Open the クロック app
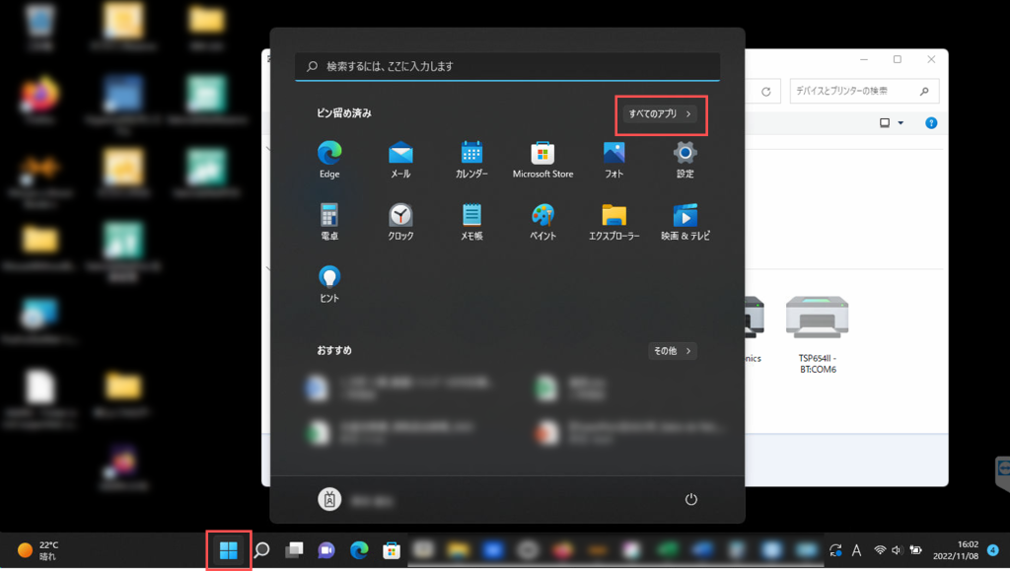 [x=400, y=222]
